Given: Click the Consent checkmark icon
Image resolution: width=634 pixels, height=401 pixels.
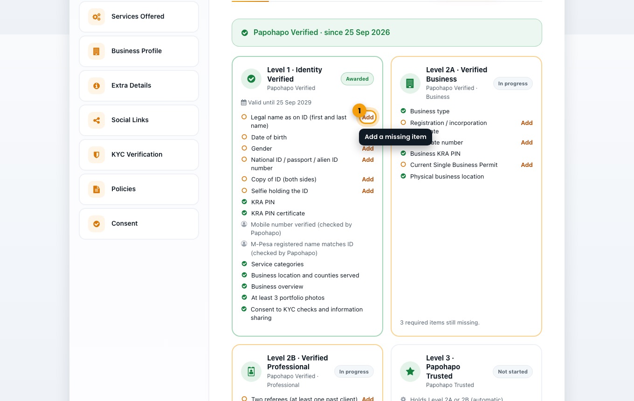Looking at the screenshot, I should coord(96,224).
